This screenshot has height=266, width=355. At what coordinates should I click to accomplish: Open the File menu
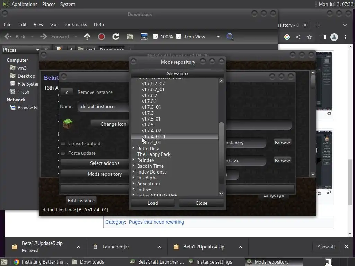pos(8,24)
